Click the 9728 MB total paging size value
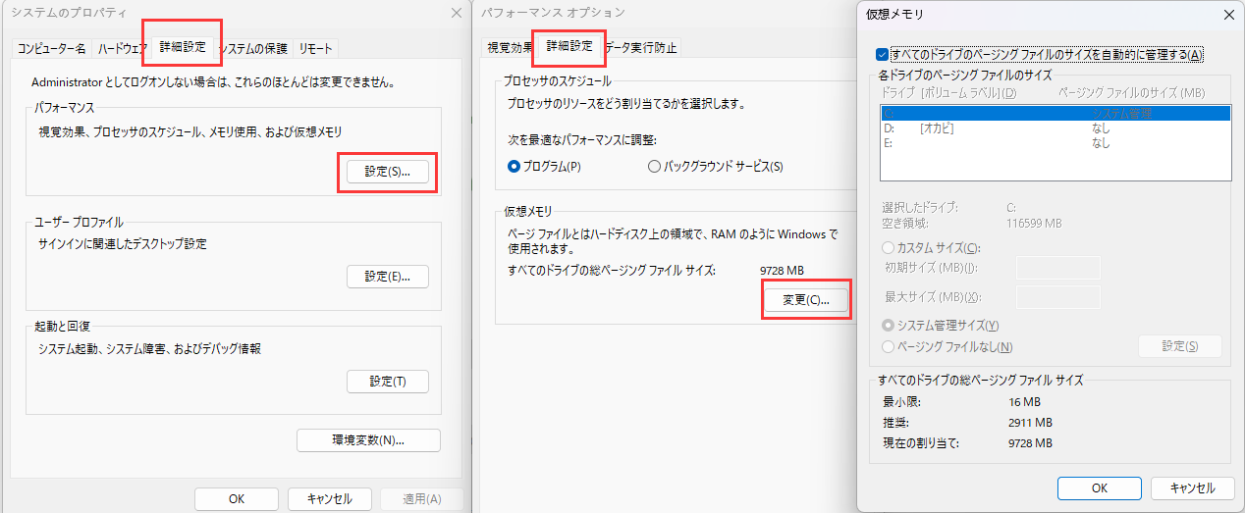The image size is (1245, 513). [x=783, y=270]
